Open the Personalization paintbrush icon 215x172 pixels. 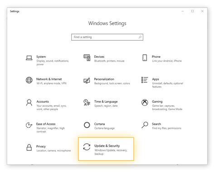click(87, 81)
